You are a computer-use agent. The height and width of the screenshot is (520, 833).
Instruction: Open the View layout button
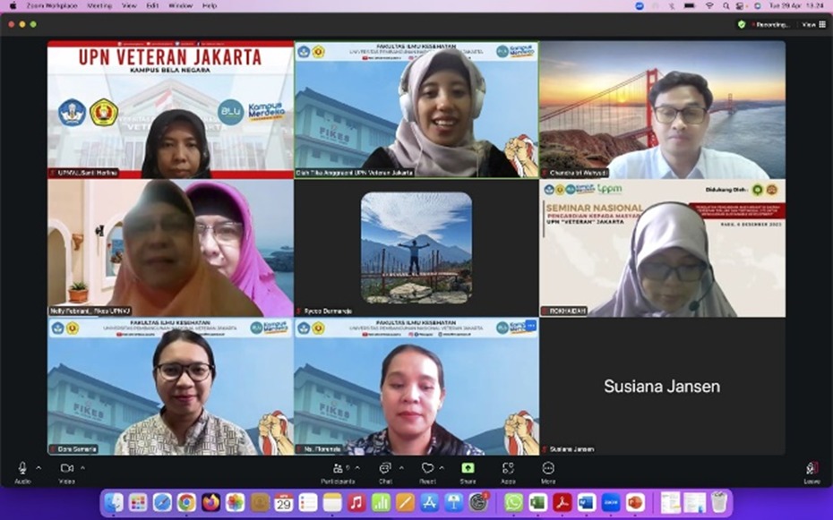(812, 24)
